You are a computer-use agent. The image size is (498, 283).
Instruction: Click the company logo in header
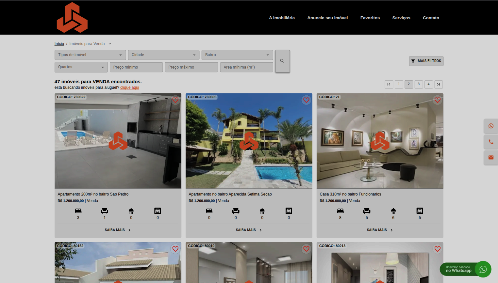click(x=72, y=18)
